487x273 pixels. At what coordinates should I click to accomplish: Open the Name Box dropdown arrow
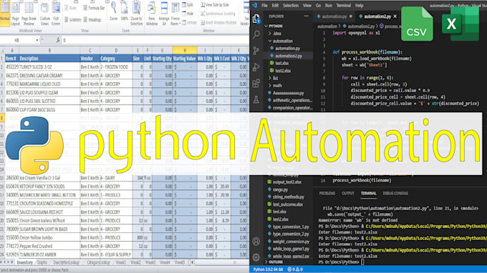pyautogui.click(x=37, y=40)
